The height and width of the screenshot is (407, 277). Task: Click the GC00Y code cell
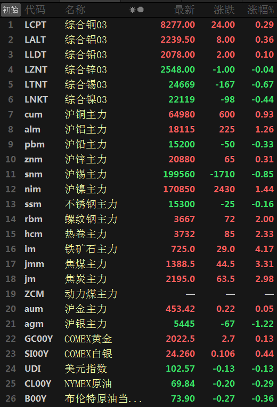(x=38, y=339)
